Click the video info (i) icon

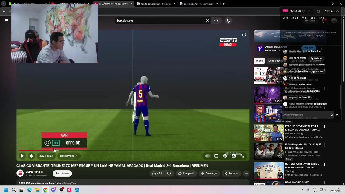click(x=244, y=35)
